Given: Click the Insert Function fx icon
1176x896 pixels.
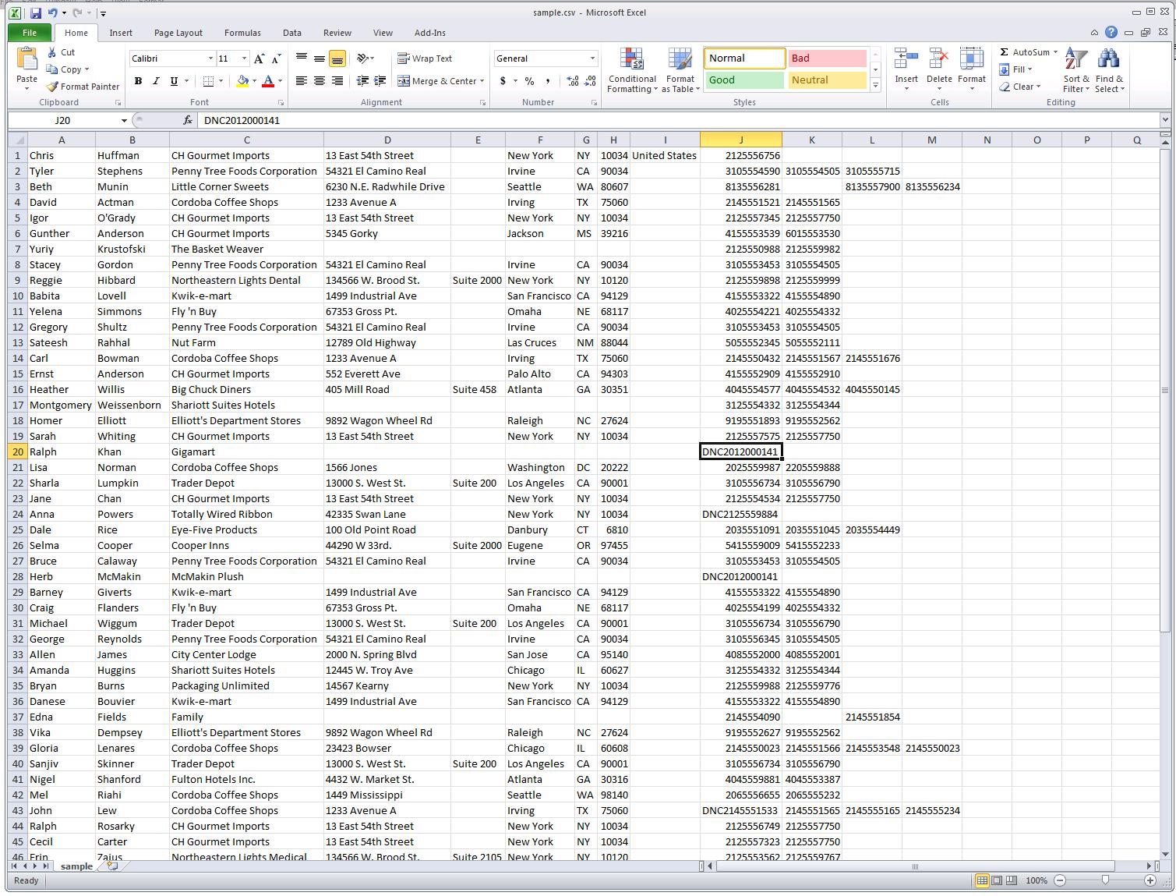Looking at the screenshot, I should 188,120.
